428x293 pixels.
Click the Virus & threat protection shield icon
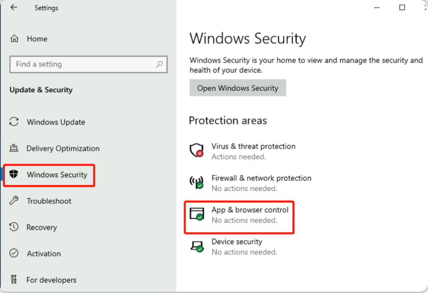pyautogui.click(x=197, y=150)
